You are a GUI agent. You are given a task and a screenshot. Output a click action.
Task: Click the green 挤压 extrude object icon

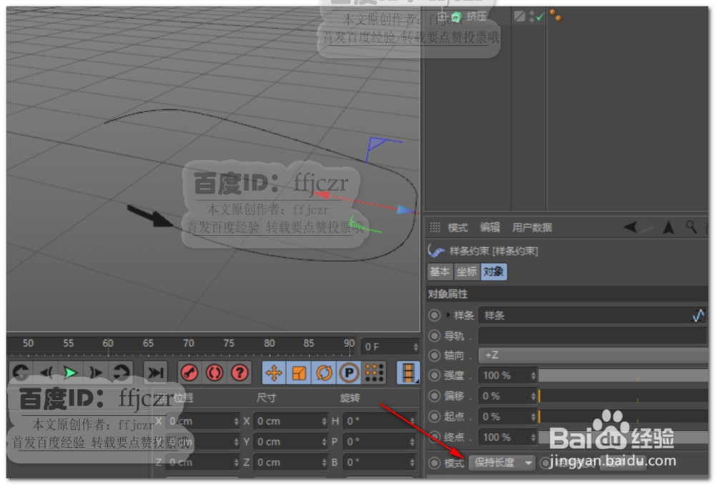coord(457,17)
